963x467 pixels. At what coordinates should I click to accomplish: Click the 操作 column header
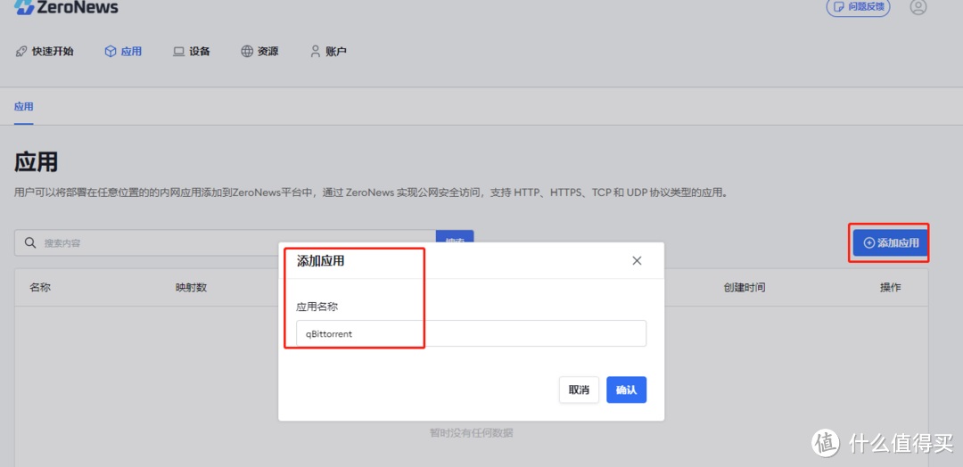pos(891,287)
